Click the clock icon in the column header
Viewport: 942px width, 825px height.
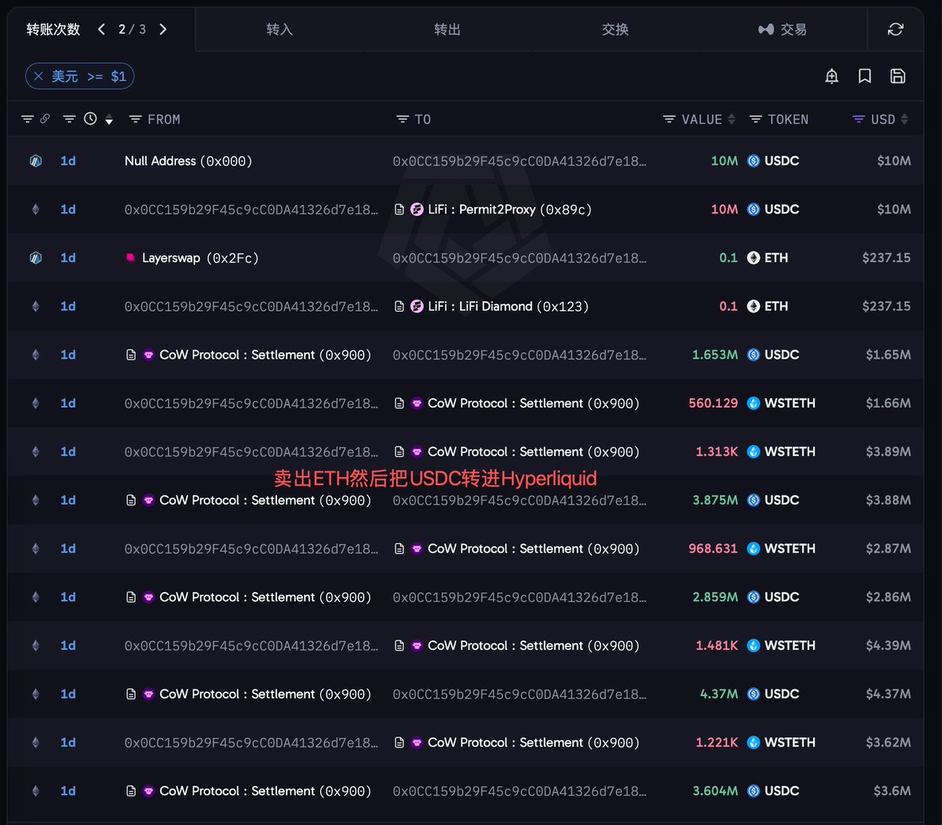coord(90,119)
